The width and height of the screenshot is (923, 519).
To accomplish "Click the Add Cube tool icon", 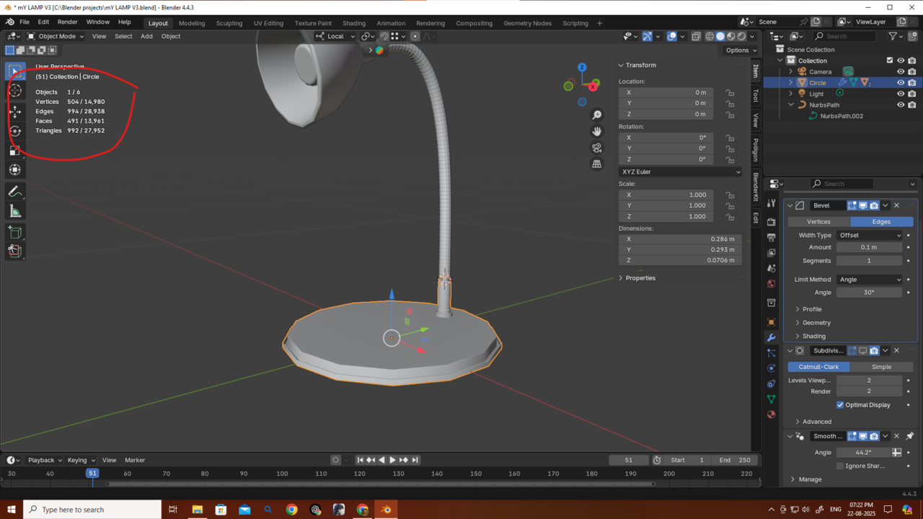I will (15, 232).
